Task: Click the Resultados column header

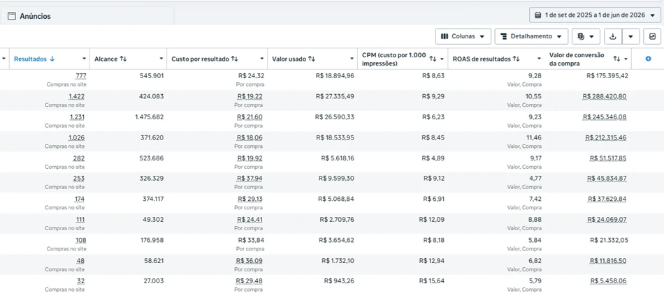Action: click(x=31, y=59)
